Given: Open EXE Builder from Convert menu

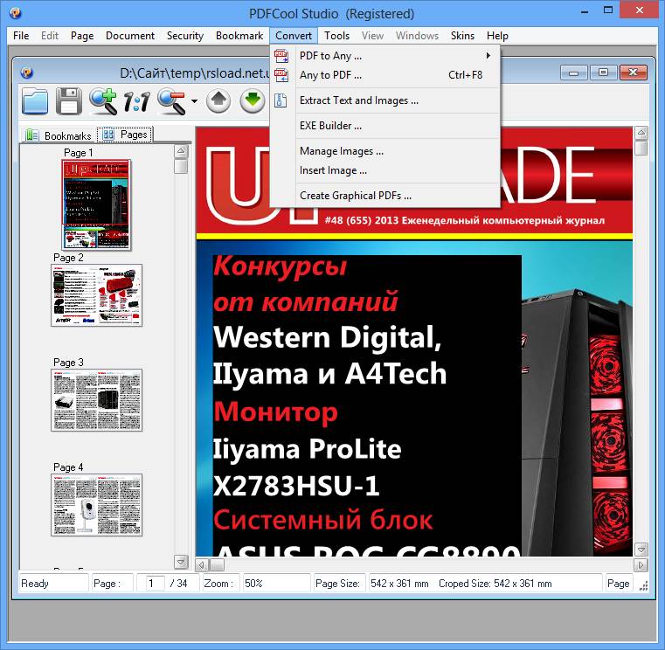Looking at the screenshot, I should pyautogui.click(x=385, y=126).
